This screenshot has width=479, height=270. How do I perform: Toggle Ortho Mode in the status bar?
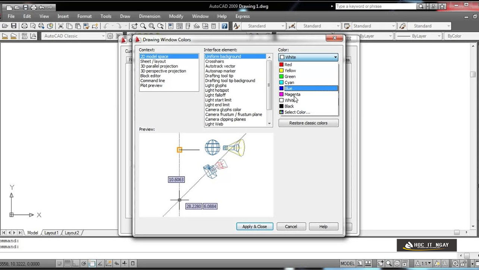76,263
